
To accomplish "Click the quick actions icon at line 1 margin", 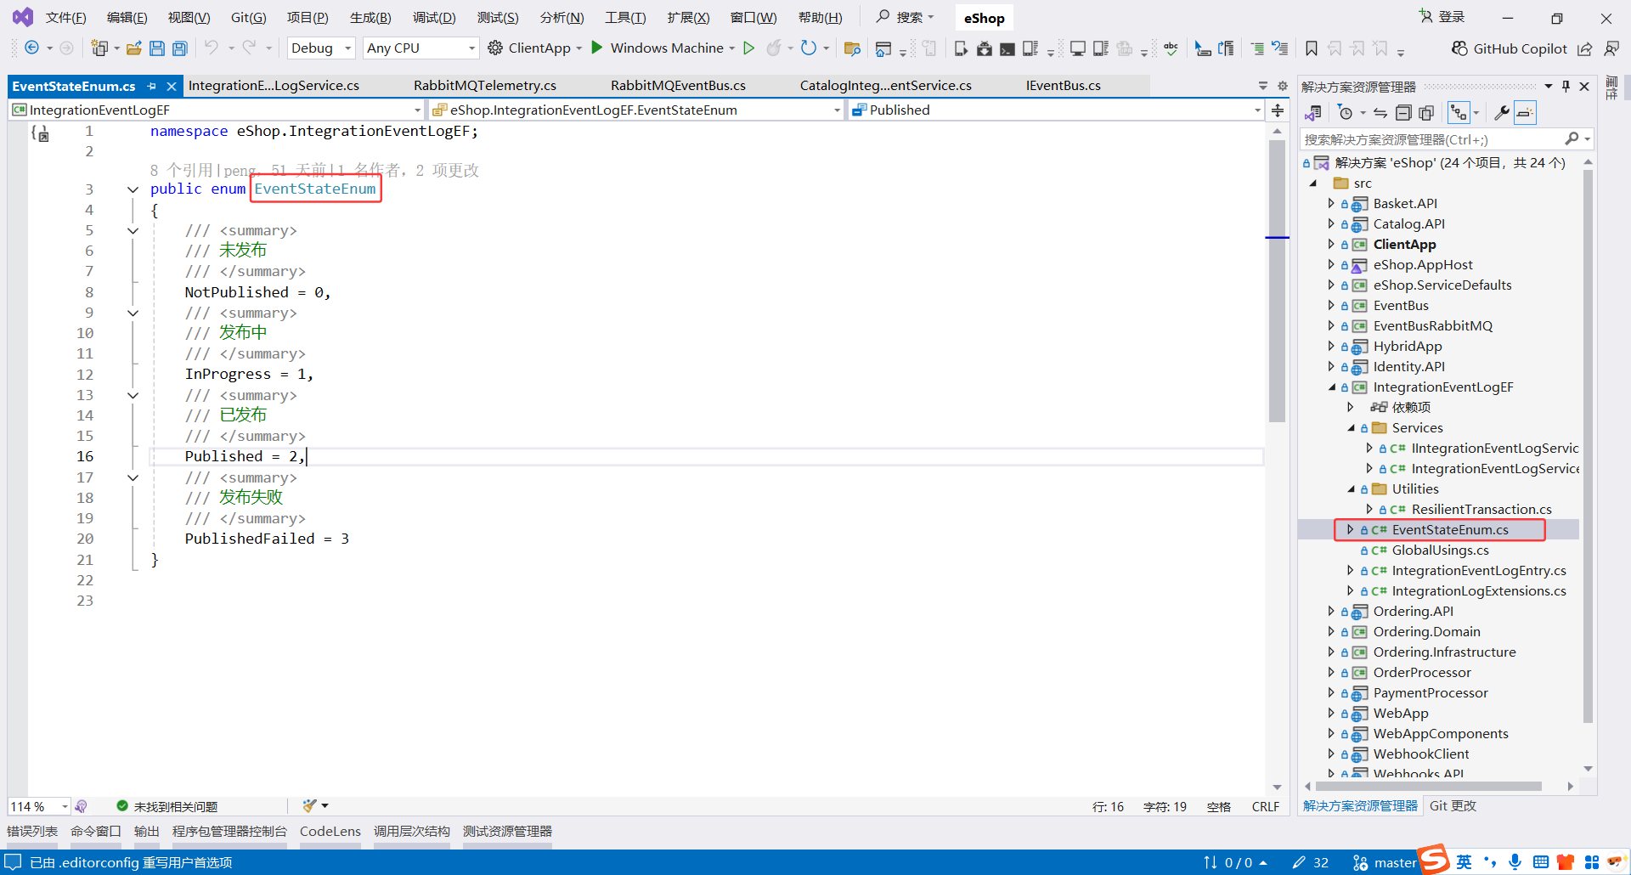I will [40, 133].
